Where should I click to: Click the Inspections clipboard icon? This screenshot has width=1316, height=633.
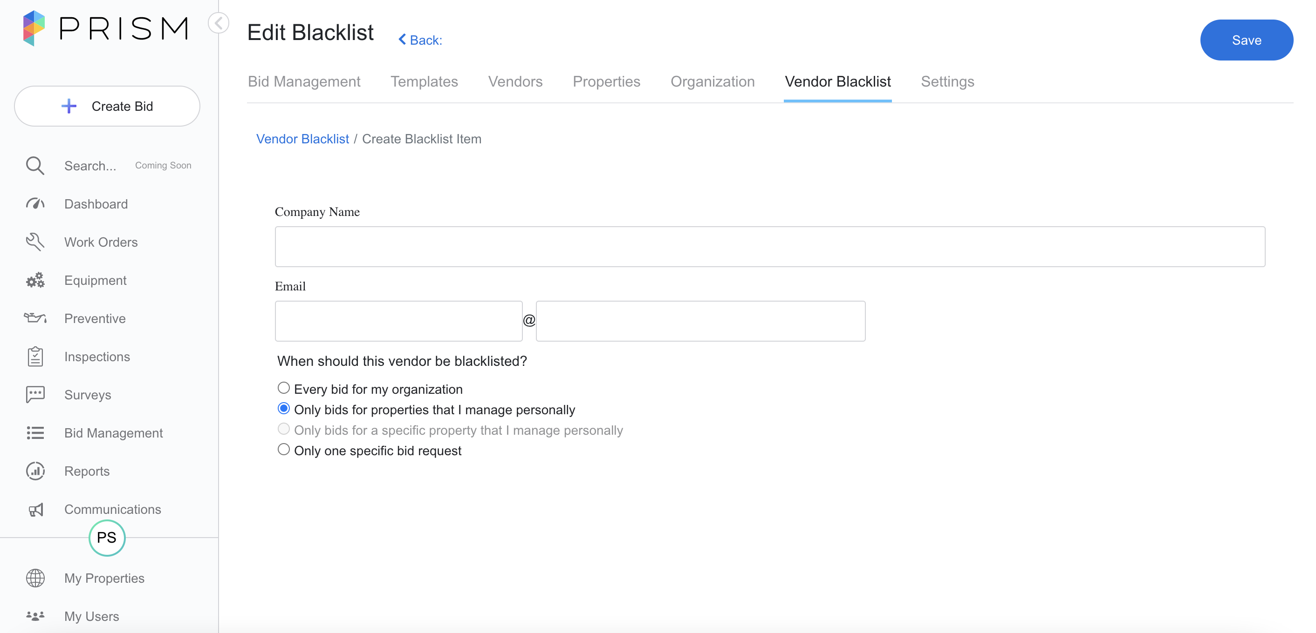[x=35, y=357]
